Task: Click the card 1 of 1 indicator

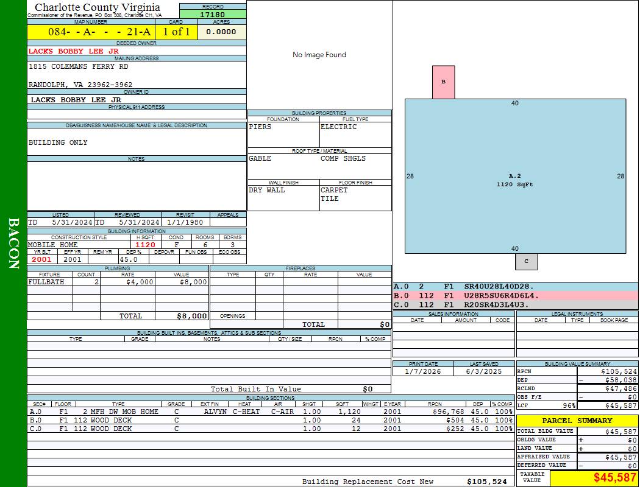Action: click(x=176, y=32)
